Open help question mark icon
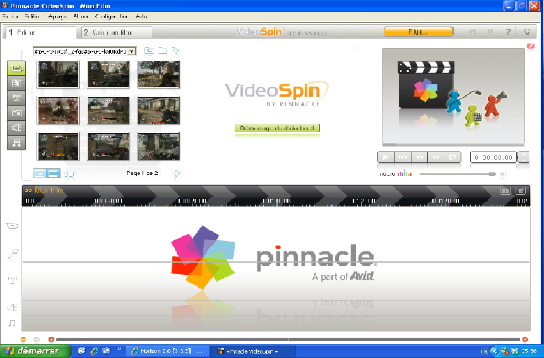The image size is (544, 358). (508, 32)
